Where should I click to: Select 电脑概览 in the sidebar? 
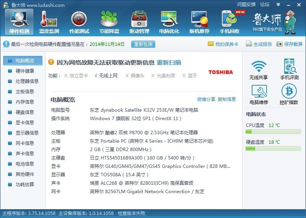coord(23,60)
